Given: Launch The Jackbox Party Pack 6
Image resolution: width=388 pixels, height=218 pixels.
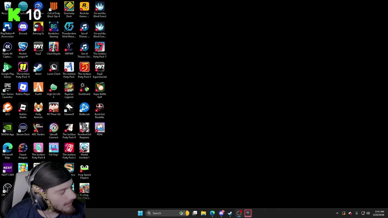Looking at the screenshot, I should [38, 151].
